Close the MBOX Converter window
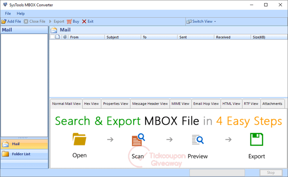Image resolution: width=288 pixels, height=177 pixels. 280,5
